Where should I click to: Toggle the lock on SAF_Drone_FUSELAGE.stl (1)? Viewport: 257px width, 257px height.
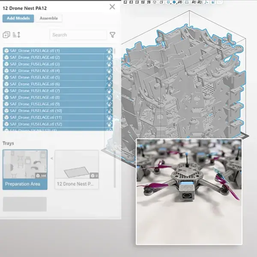[109, 51]
